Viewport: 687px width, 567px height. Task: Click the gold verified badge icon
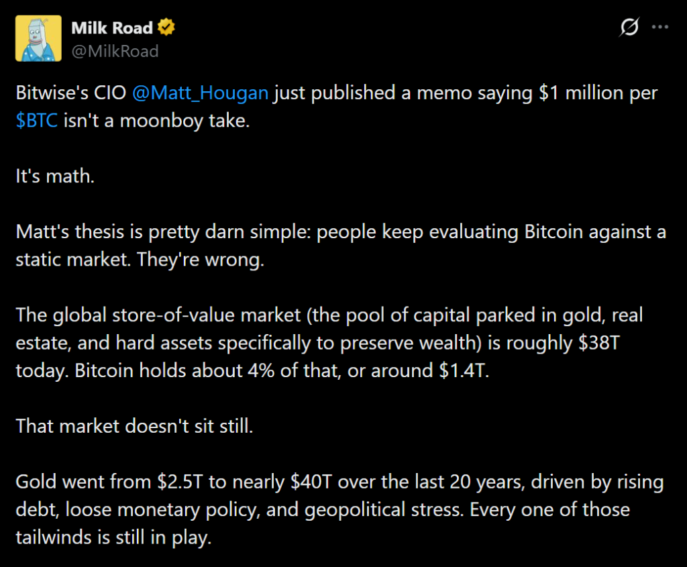(166, 28)
